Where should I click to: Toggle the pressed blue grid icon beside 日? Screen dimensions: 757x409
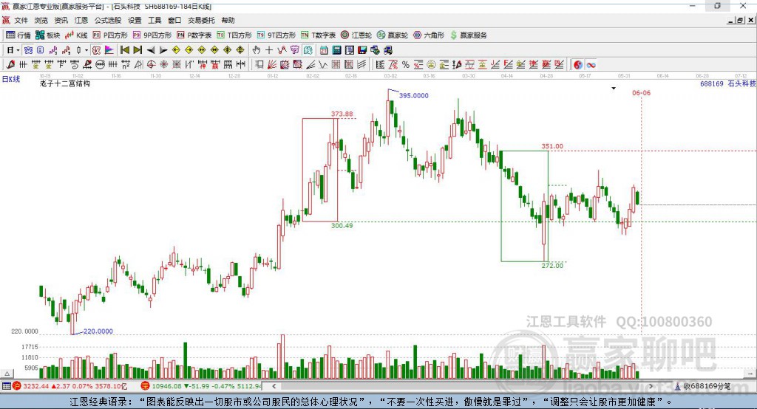(28, 50)
